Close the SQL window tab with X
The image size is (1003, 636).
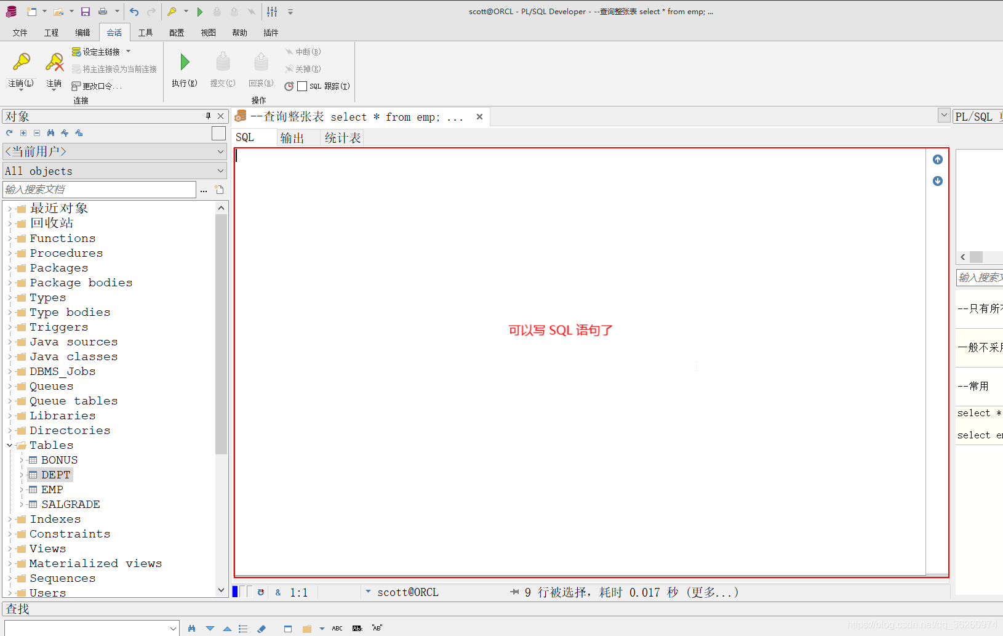click(x=479, y=116)
